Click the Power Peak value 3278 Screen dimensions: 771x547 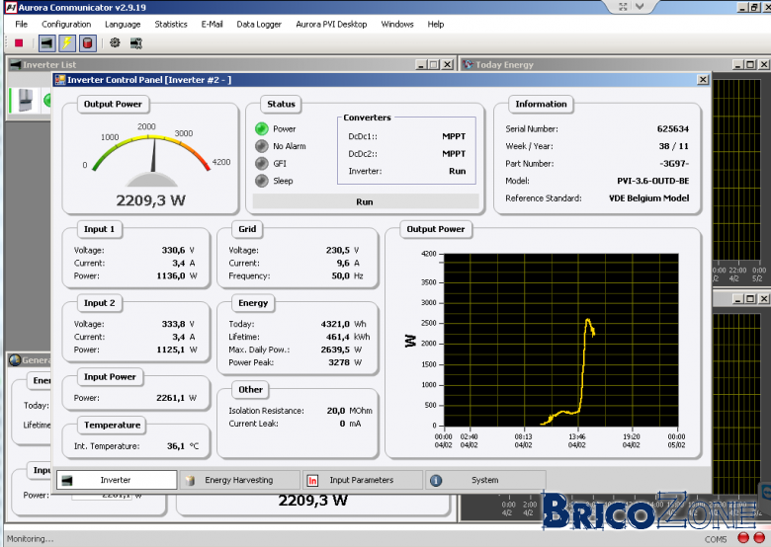(x=339, y=362)
